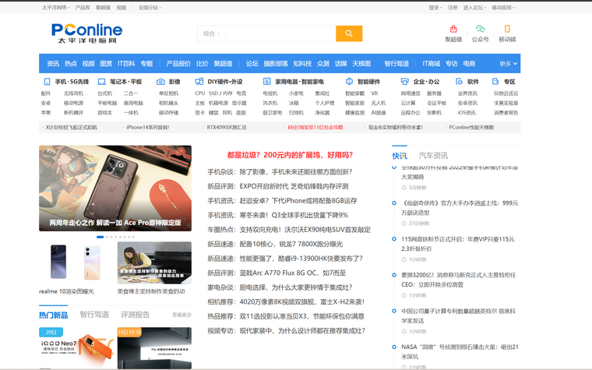
Task: Open the 全国分站 dropdown
Action: pos(149,8)
